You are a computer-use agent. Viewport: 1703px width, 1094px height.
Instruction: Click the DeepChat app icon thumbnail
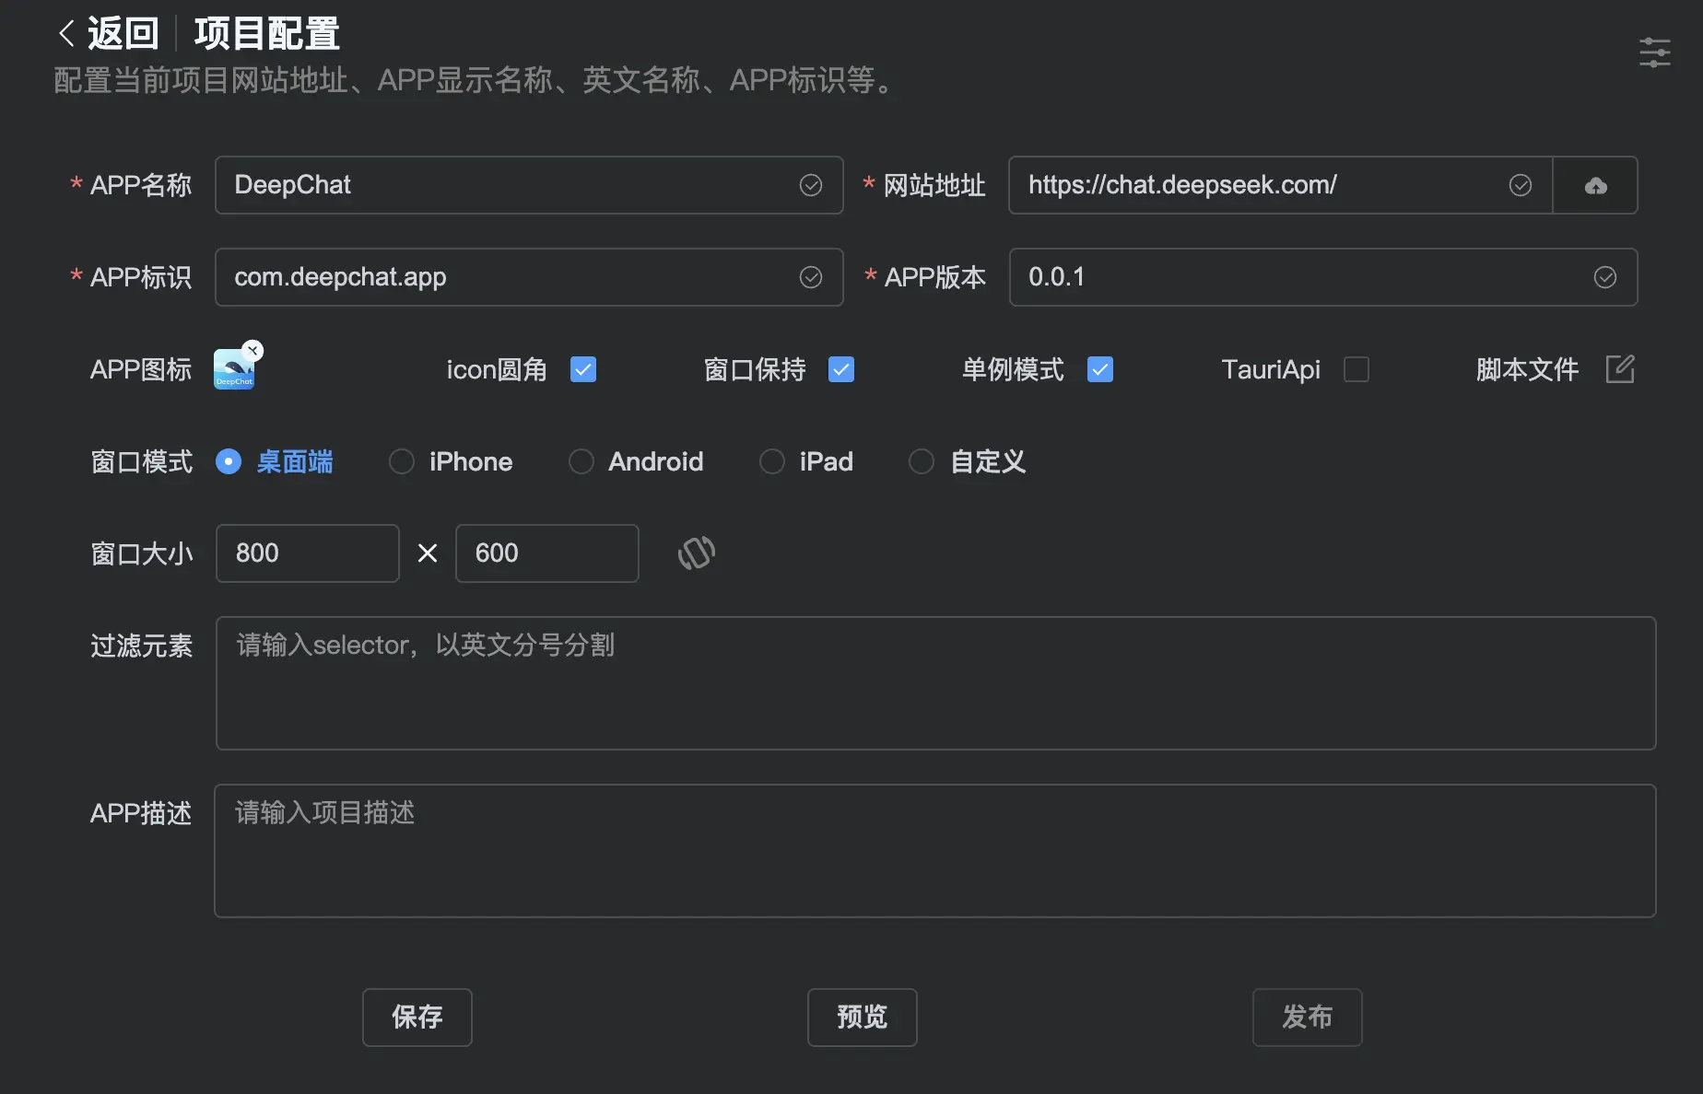click(232, 372)
